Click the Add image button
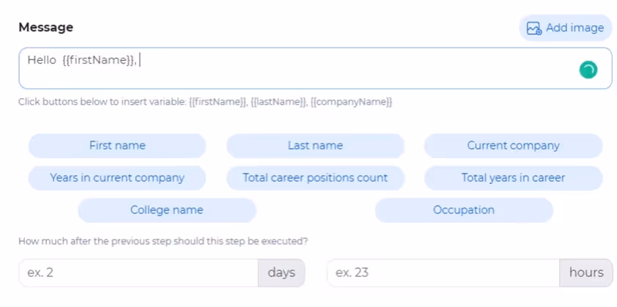Viewport: 617px width, 307px height. 566,28
